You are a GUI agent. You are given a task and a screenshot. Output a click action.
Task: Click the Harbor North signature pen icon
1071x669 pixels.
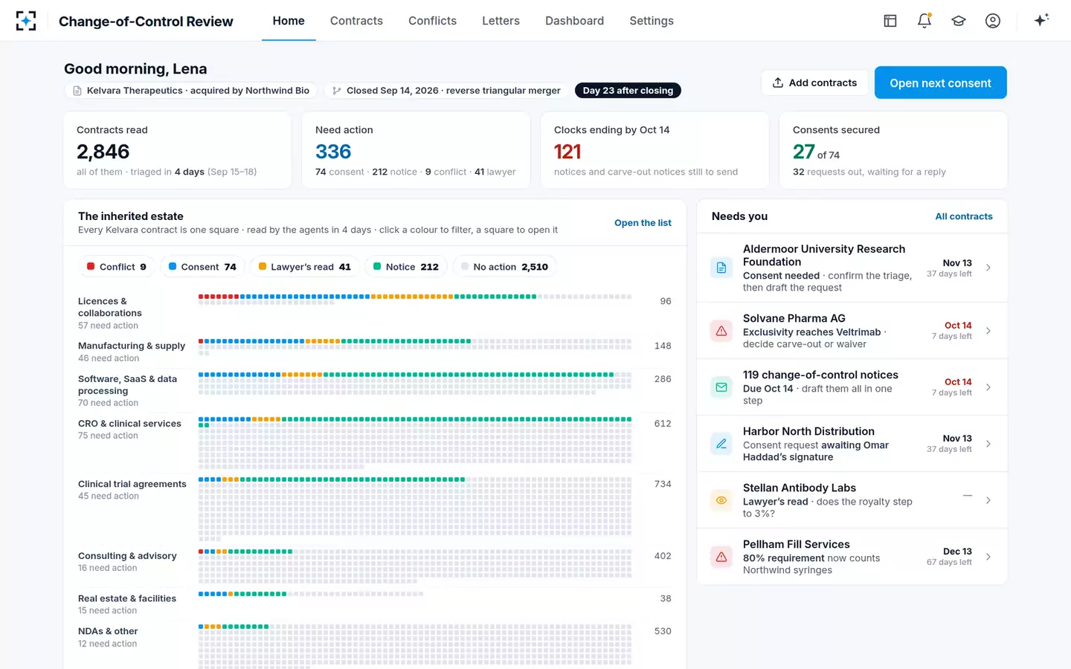click(721, 444)
